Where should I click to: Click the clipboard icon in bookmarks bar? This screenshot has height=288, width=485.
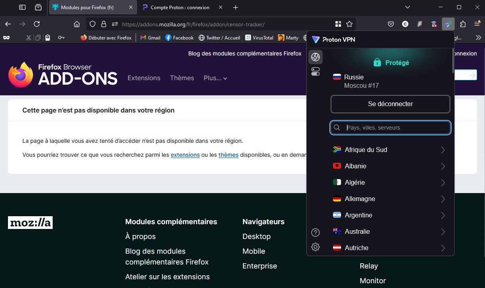[48, 37]
